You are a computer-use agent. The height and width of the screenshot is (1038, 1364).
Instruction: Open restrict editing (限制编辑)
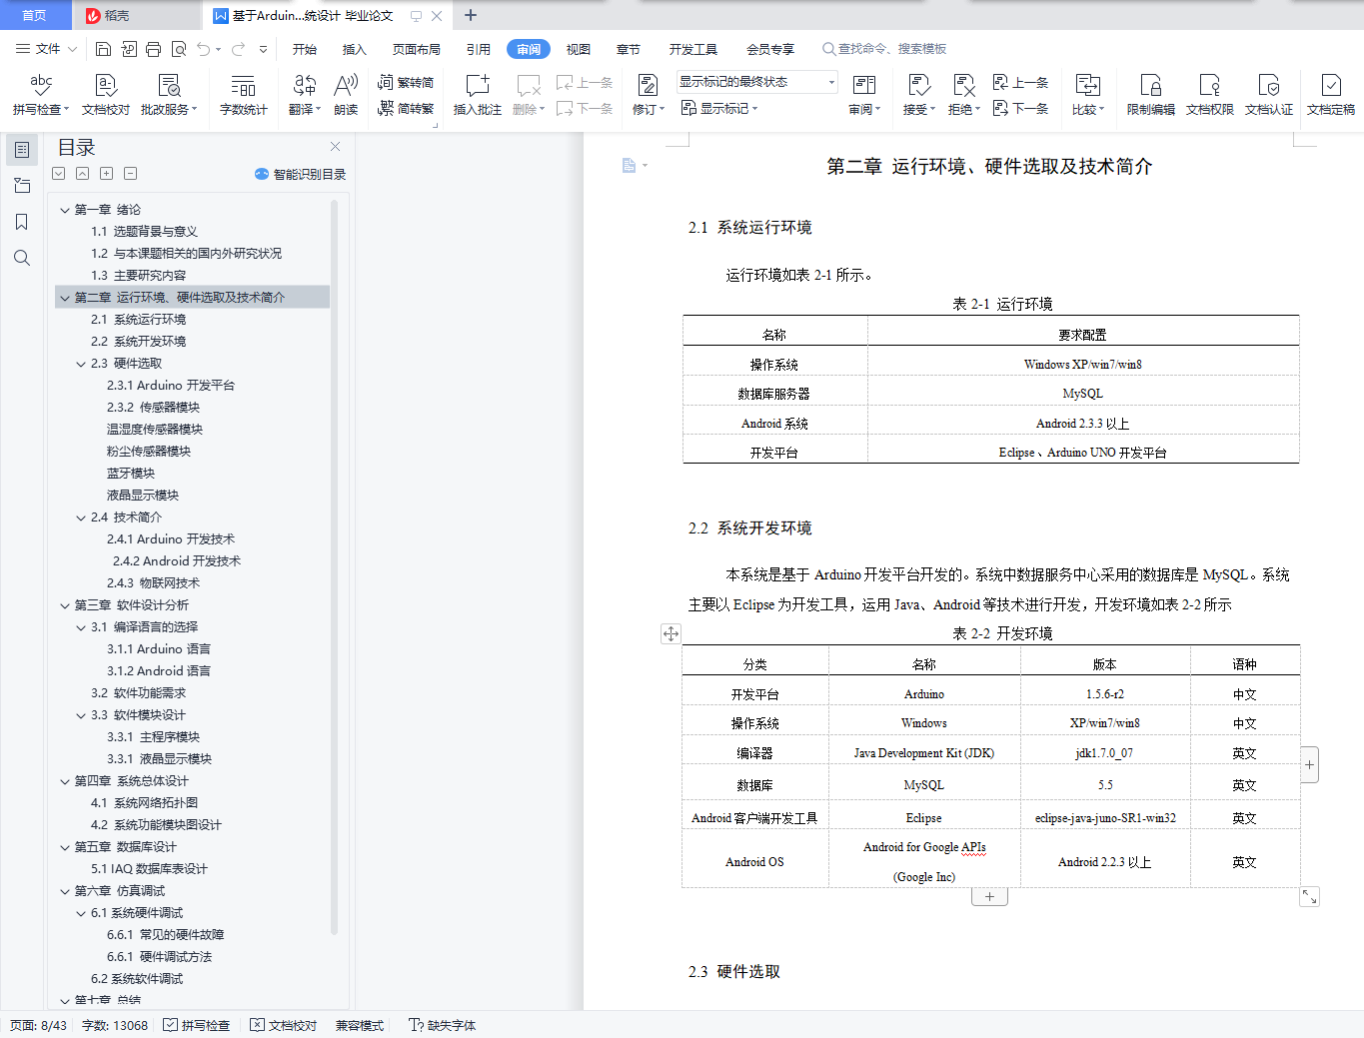[x=1150, y=95]
